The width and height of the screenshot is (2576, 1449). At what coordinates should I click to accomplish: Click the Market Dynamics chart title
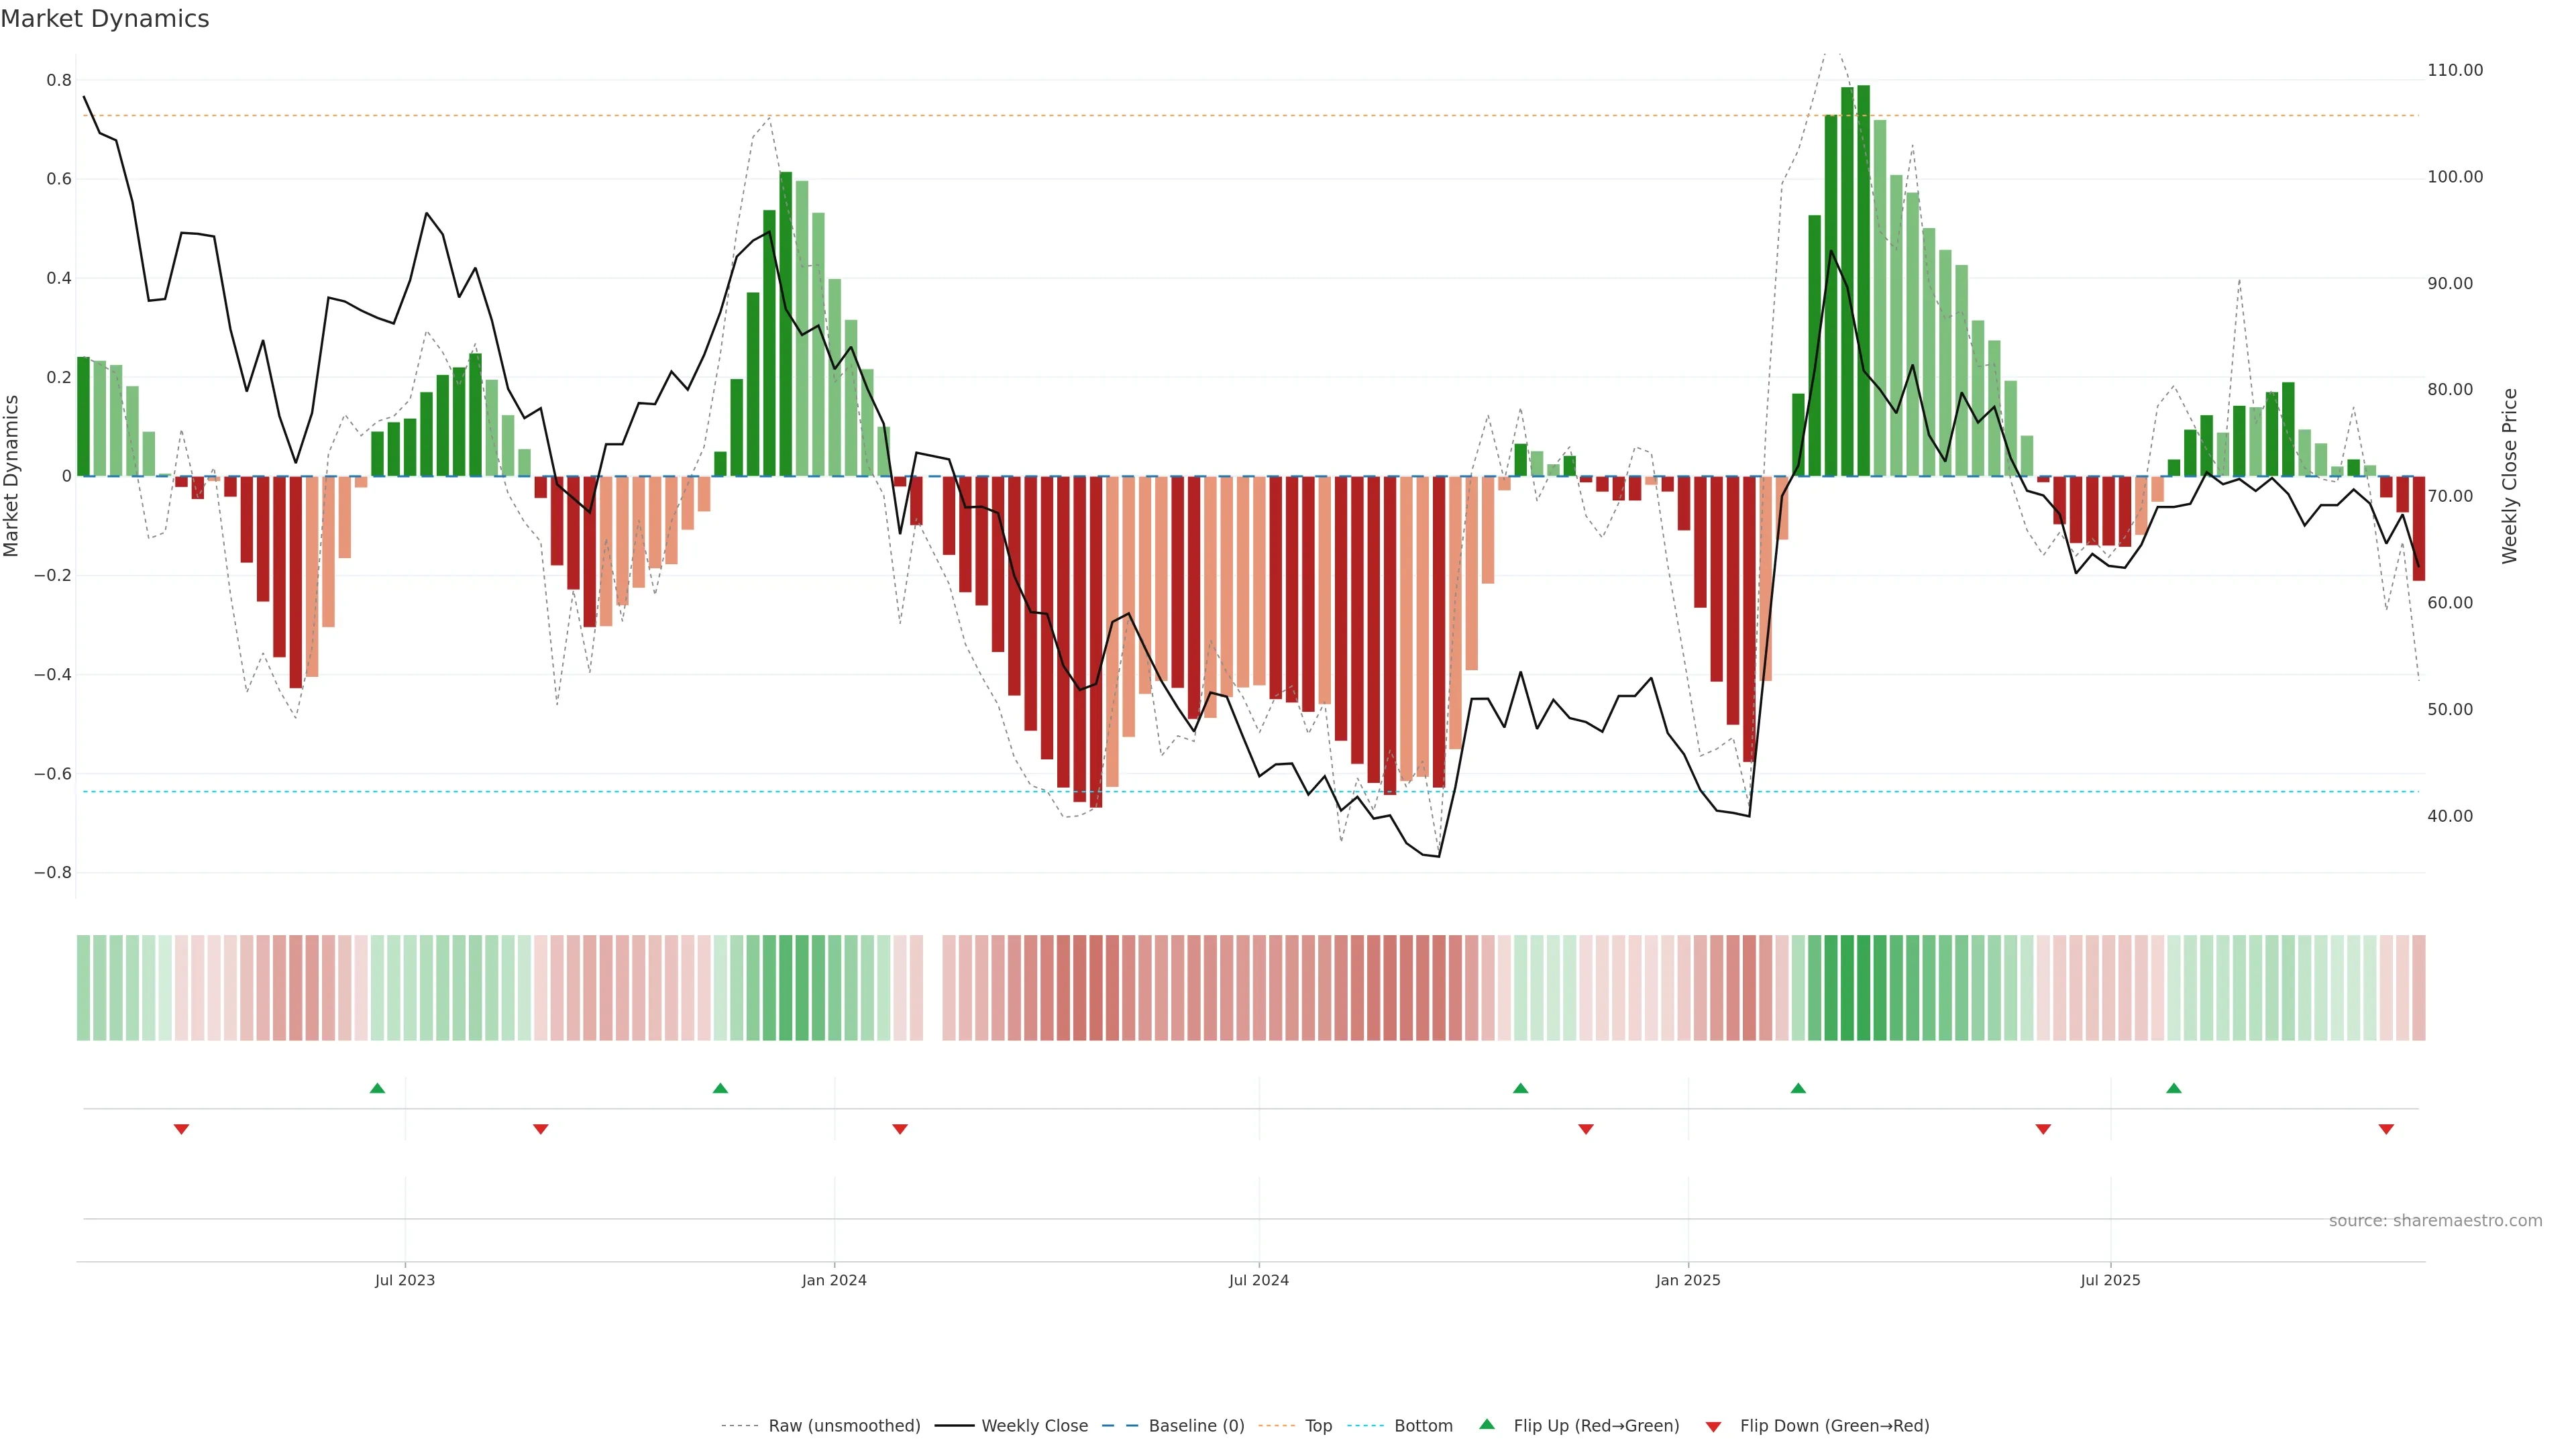click(x=105, y=19)
